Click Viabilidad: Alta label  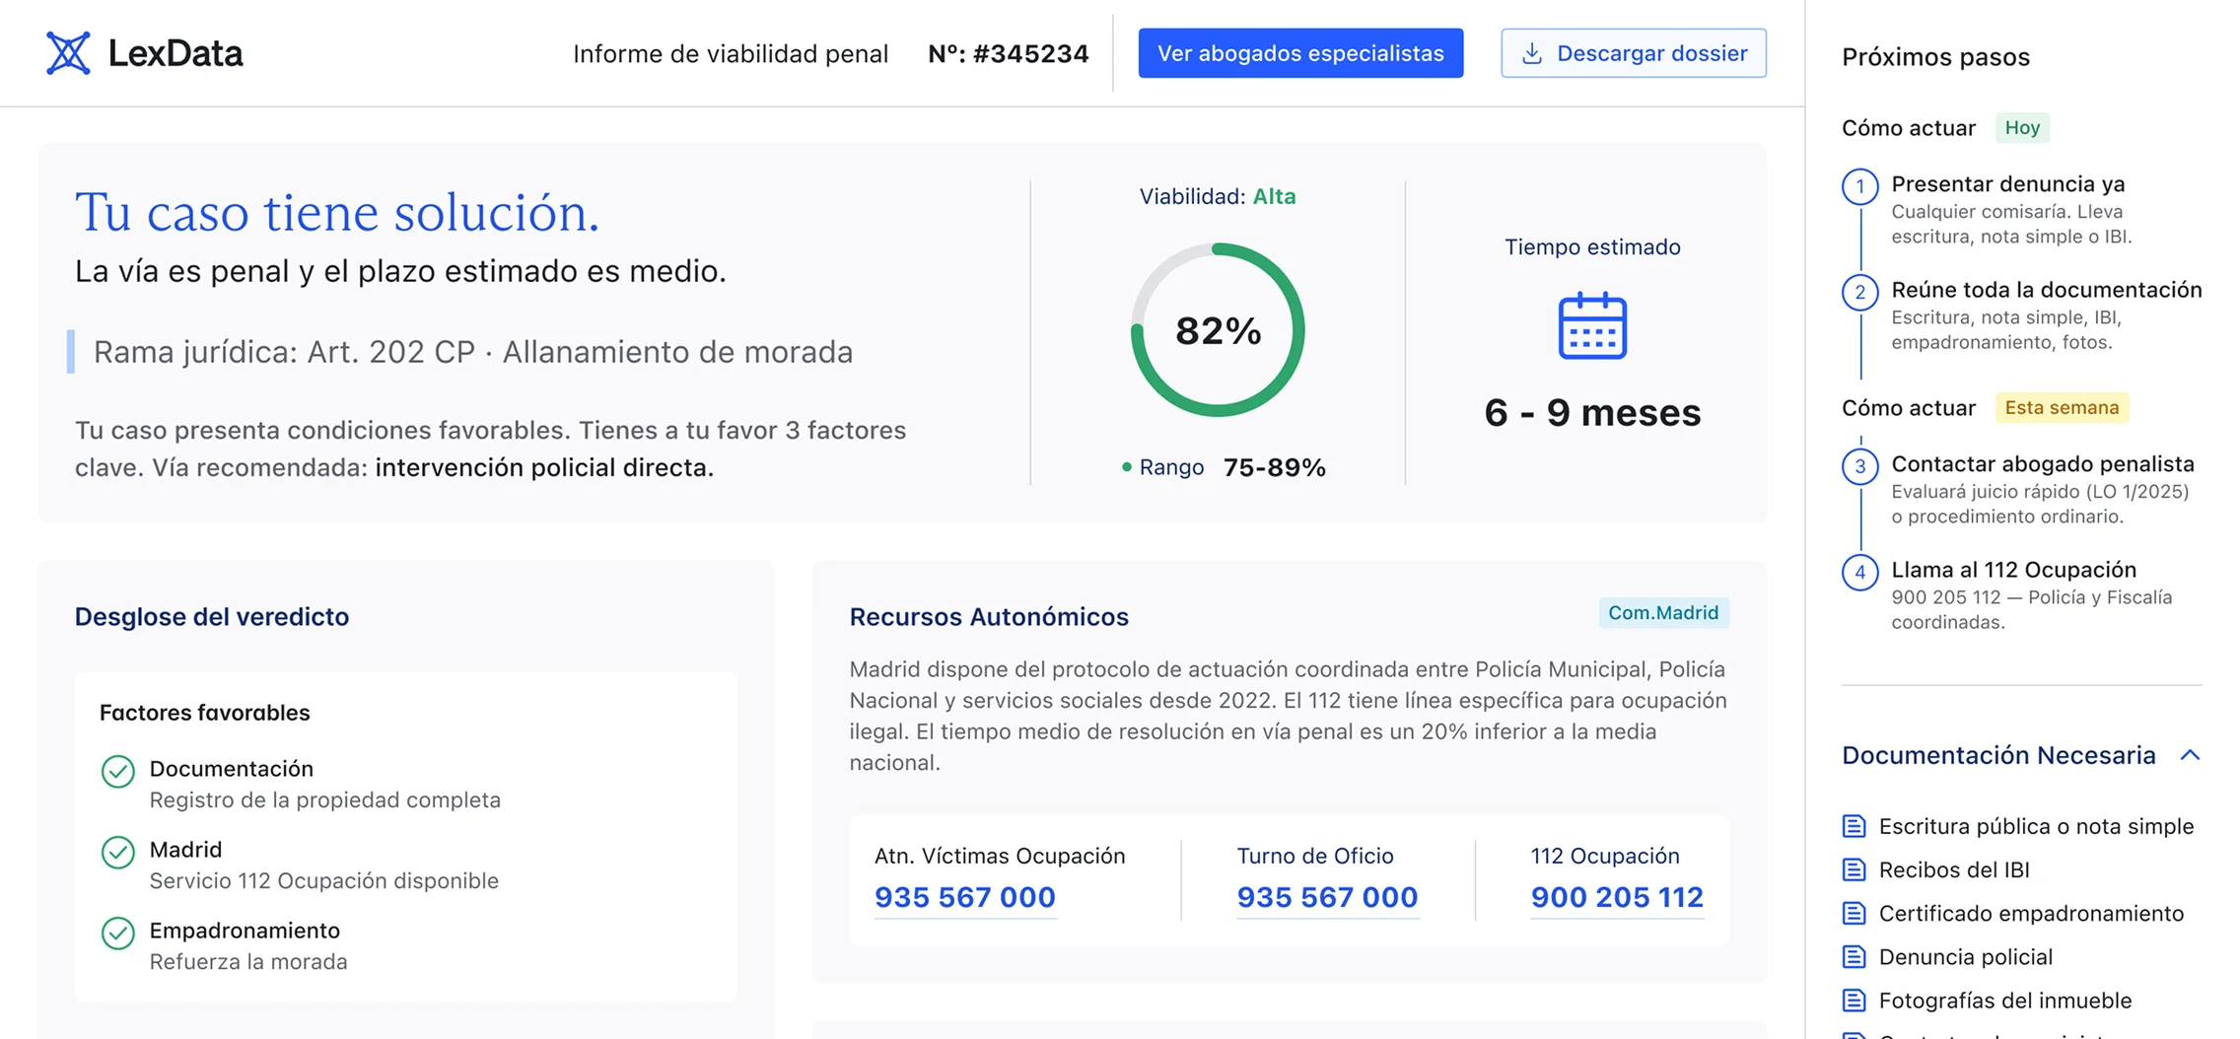point(1218,196)
